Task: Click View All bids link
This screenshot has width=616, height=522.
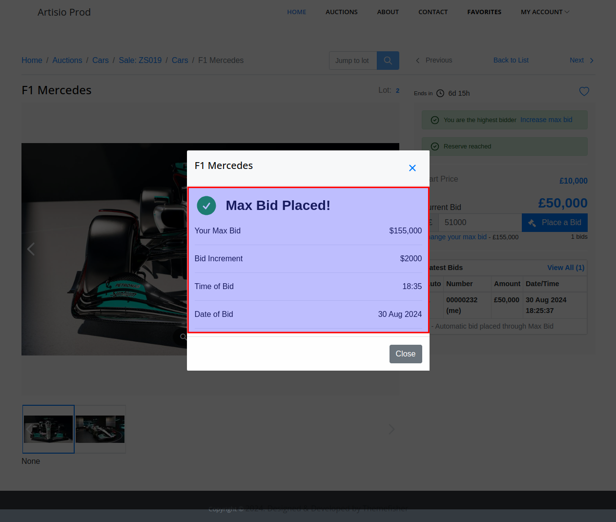Action: (x=565, y=268)
